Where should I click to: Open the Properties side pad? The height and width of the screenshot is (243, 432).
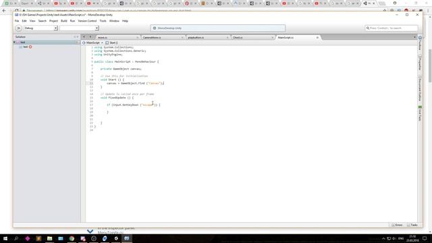[x=420, y=62]
